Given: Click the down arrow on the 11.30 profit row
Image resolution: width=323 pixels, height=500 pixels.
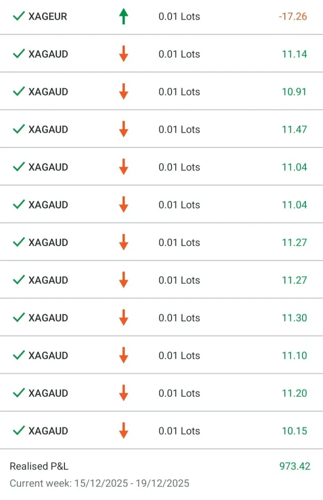Looking at the screenshot, I should tap(124, 318).
